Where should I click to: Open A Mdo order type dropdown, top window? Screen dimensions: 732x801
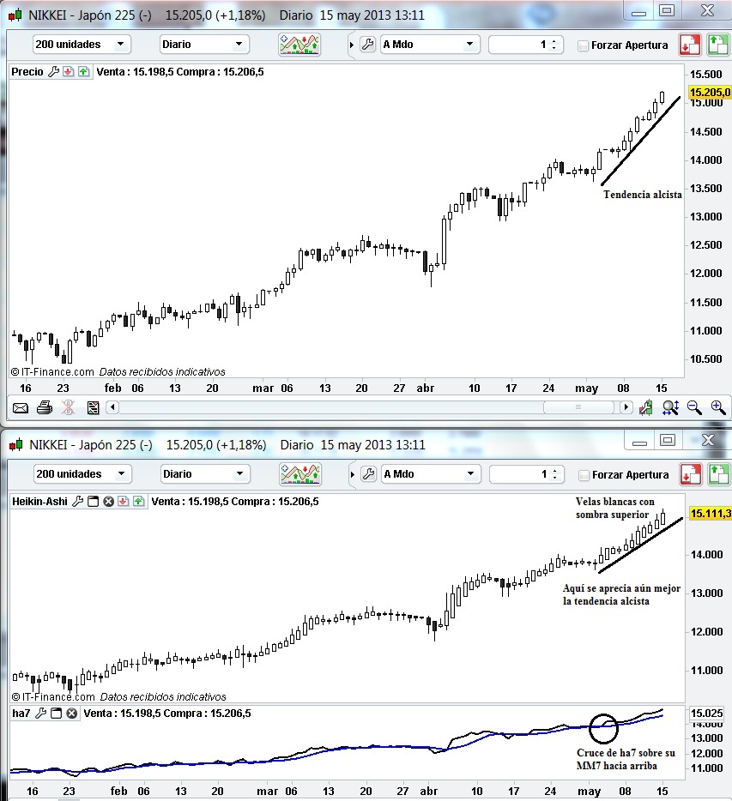pos(430,45)
